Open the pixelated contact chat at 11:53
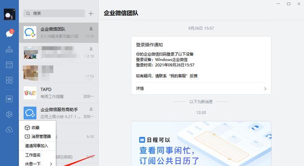This screenshot has height=166, width=304. click(x=59, y=73)
